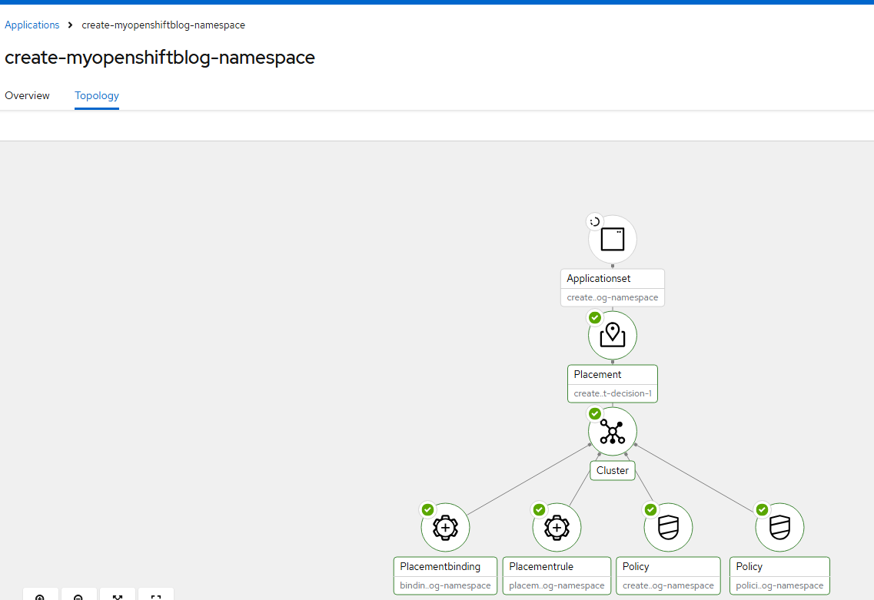Image resolution: width=874 pixels, height=600 pixels.
Task: Click the green check badge on Placementrule
Action: [539, 510]
